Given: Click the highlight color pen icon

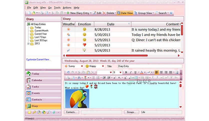Looking at the screenshot, I should click(148, 72).
